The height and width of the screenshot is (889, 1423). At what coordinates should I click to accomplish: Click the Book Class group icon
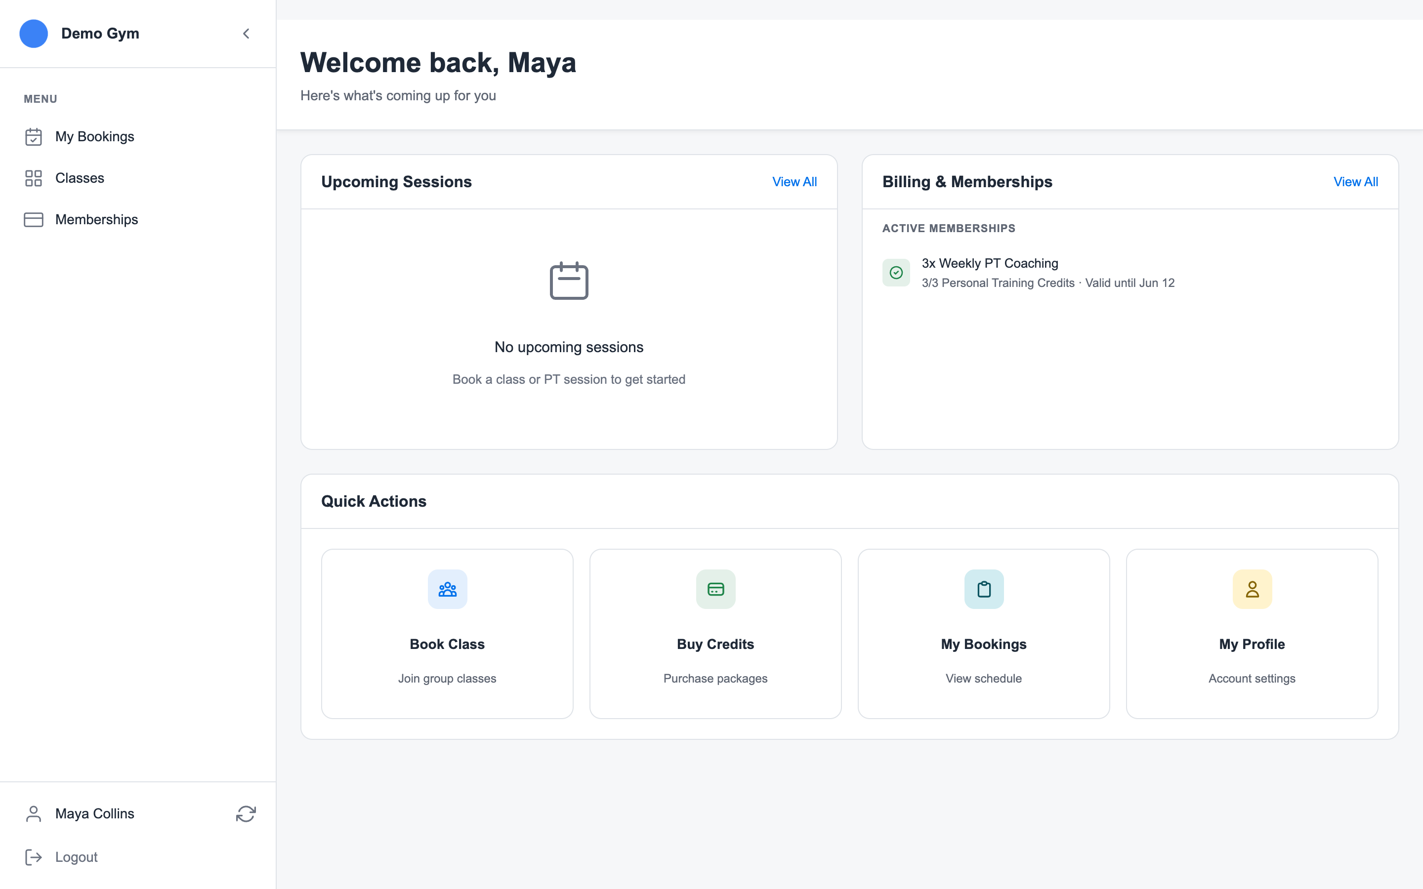pyautogui.click(x=448, y=589)
